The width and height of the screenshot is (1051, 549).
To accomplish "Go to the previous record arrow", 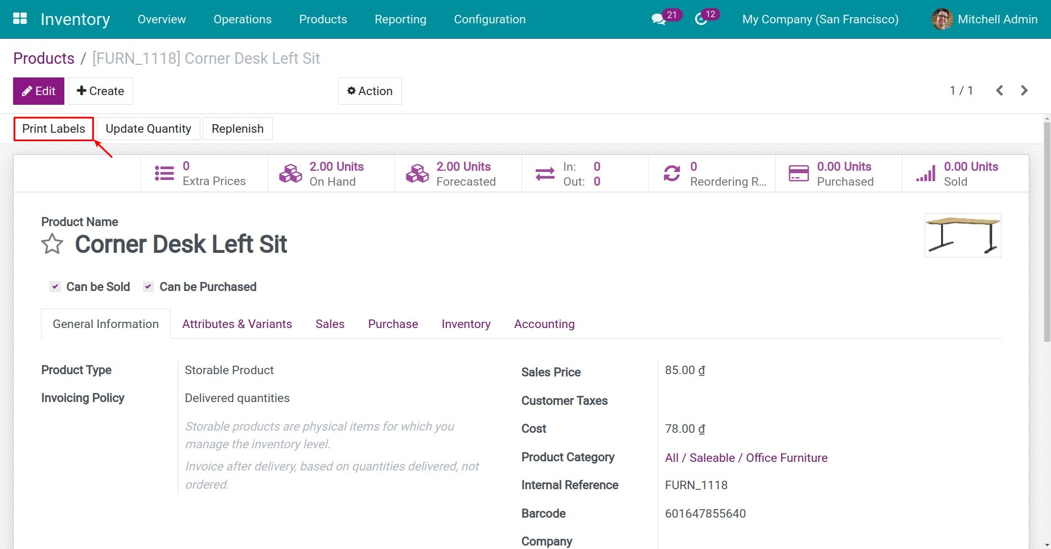I will coord(999,91).
